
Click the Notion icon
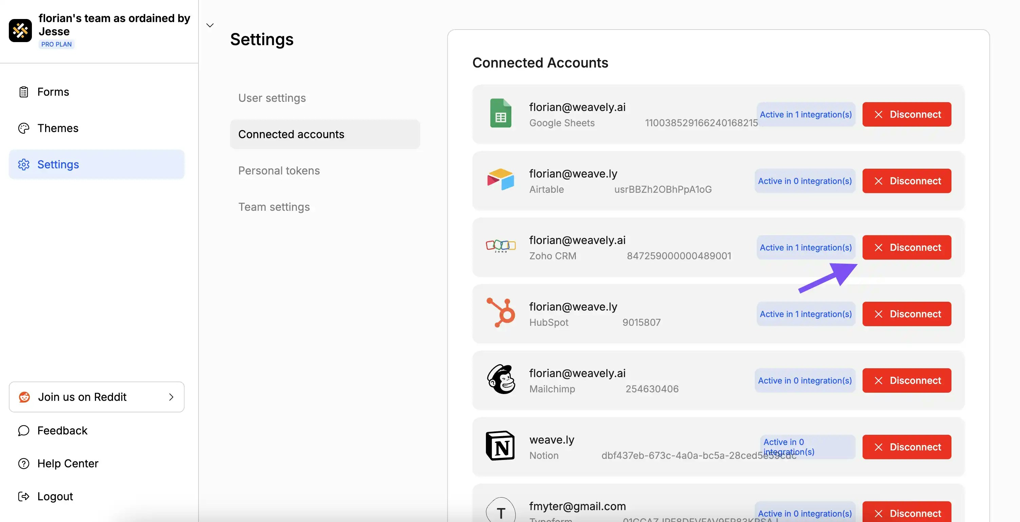pyautogui.click(x=500, y=446)
